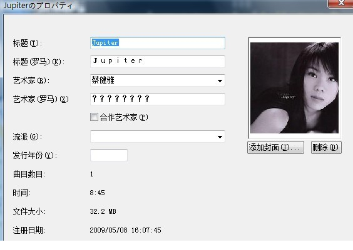
Task: Click the 删除 button
Action: (326, 147)
